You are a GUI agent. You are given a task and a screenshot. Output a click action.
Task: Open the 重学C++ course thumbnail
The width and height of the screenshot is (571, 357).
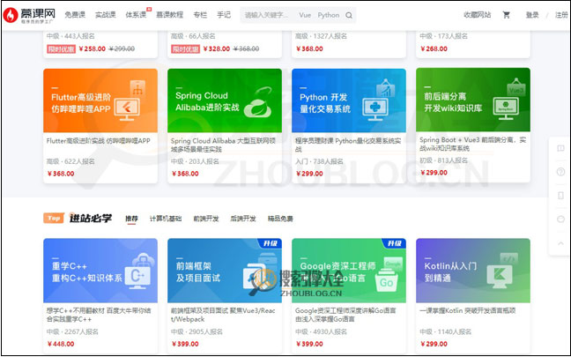tap(100, 271)
